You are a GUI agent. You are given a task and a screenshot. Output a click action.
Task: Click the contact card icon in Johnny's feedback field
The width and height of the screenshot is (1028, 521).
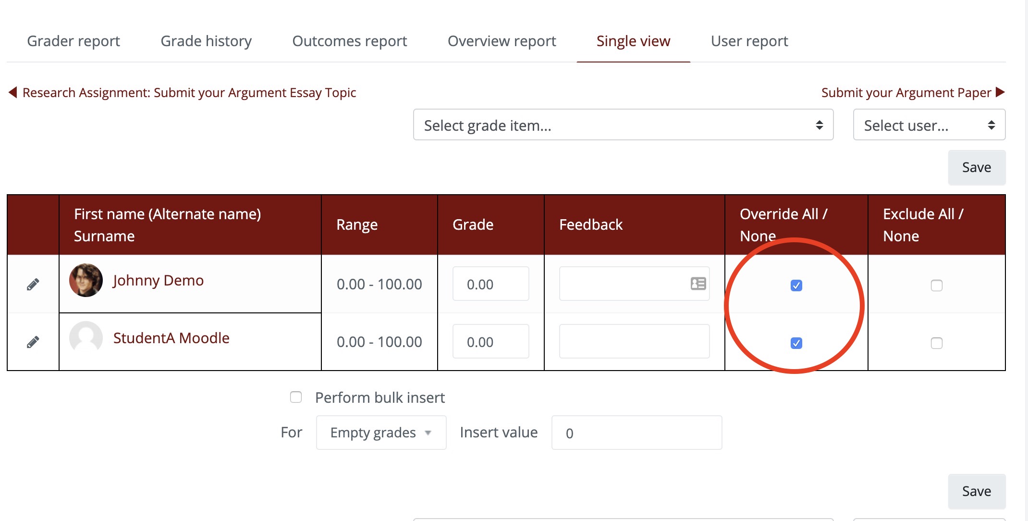point(697,284)
